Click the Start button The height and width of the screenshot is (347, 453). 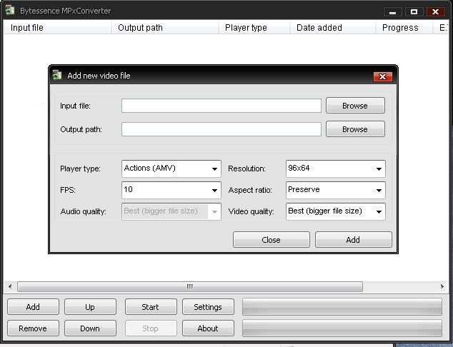[x=151, y=306]
